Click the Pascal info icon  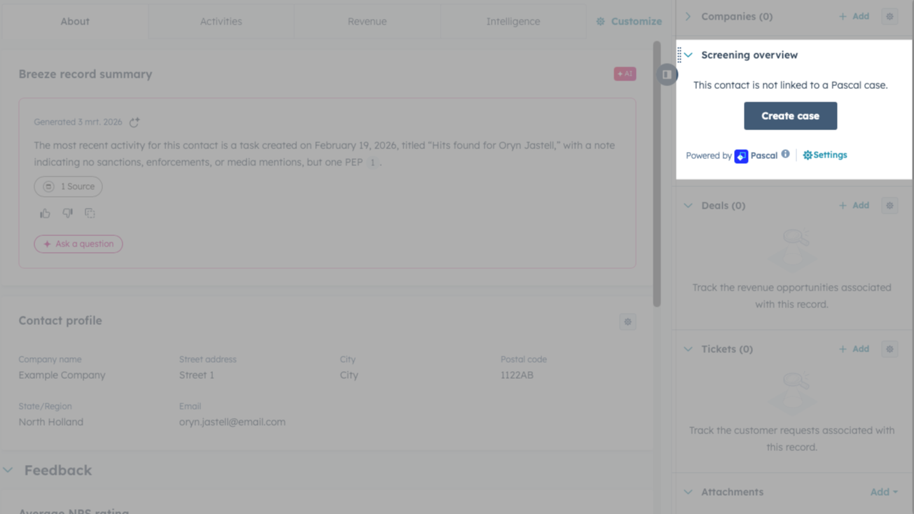click(785, 154)
